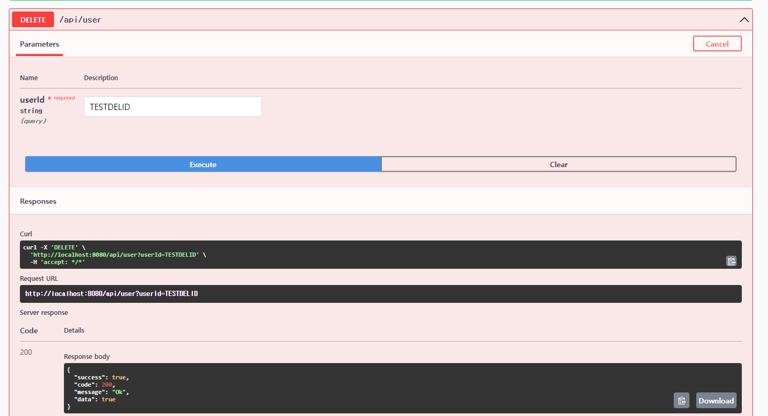Click the 200 response code
The image size is (768, 416).
click(26, 352)
